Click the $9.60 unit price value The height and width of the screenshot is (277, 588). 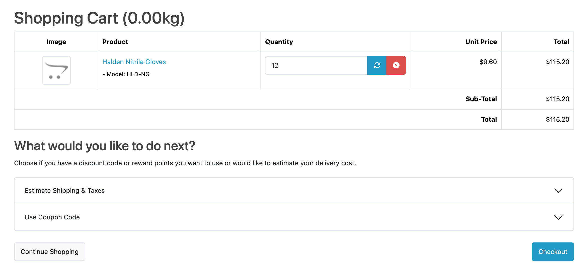coord(488,62)
